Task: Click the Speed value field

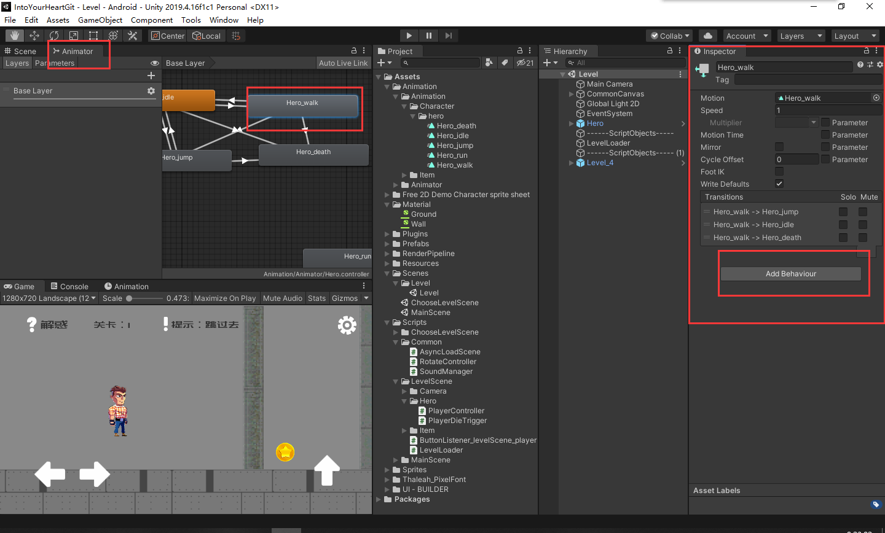Action: coord(828,111)
